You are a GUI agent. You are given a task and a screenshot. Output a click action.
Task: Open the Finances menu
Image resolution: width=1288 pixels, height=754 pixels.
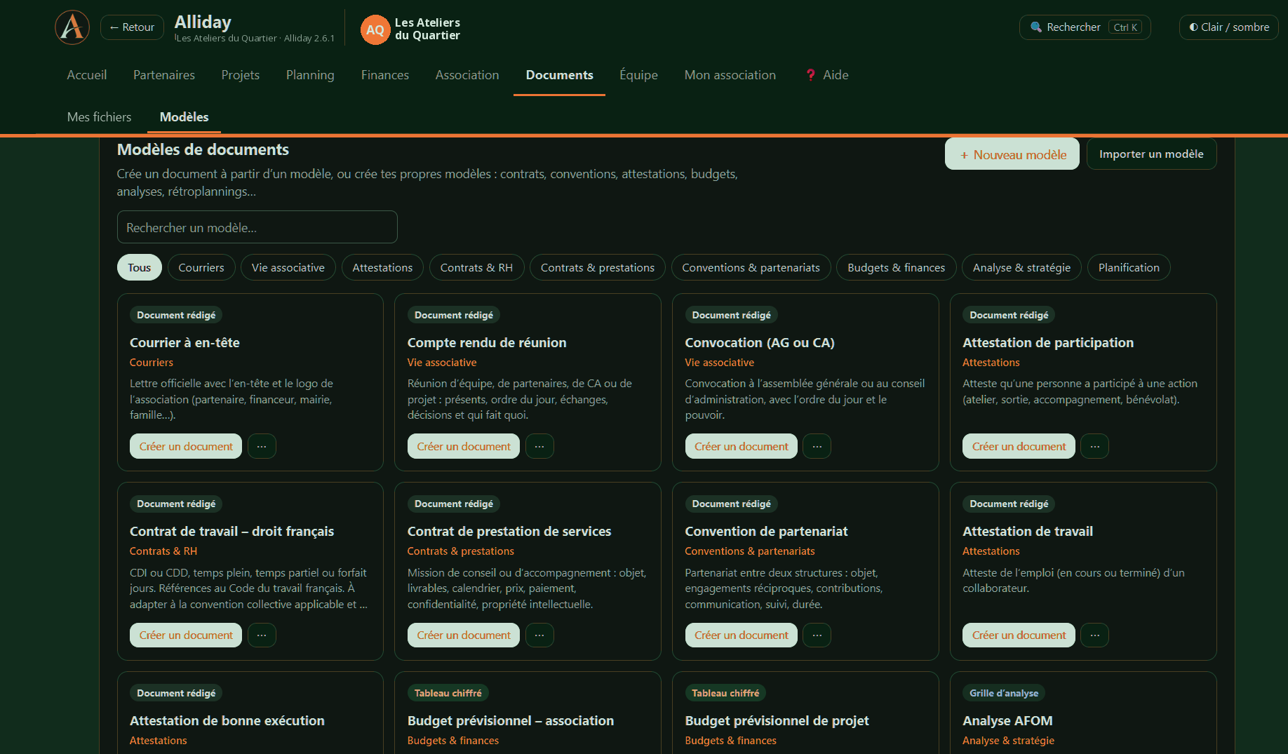pyautogui.click(x=384, y=75)
